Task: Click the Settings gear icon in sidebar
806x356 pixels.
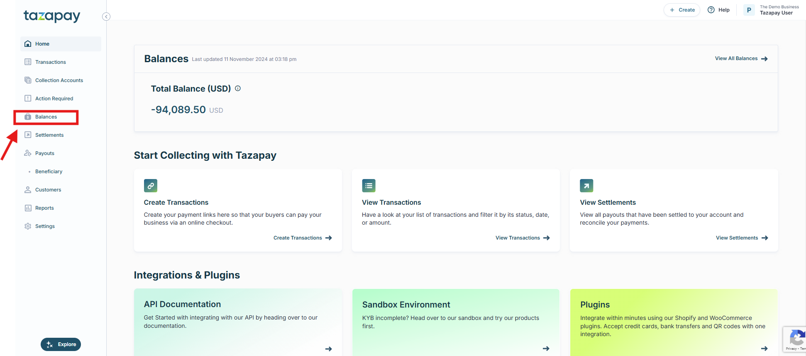Action: pos(28,226)
